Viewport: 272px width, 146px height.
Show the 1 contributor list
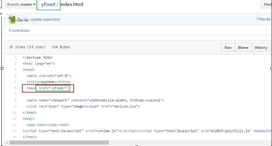point(19,31)
